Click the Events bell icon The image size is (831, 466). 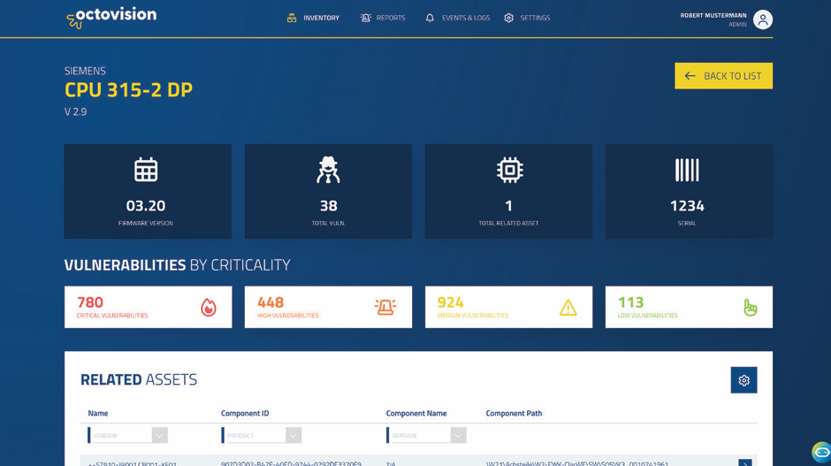[x=430, y=18]
